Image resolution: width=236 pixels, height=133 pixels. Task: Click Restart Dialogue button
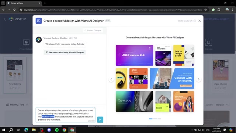(x=93, y=30)
